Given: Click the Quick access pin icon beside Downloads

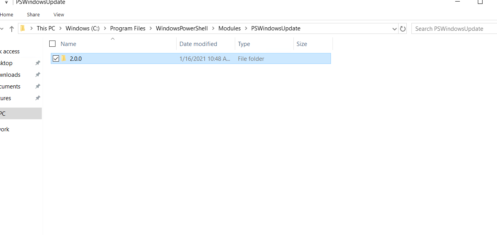Looking at the screenshot, I should (38, 74).
